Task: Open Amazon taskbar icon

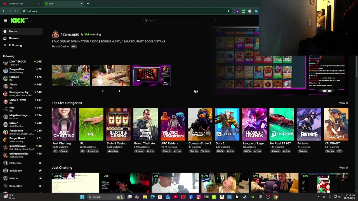Action: coord(222,197)
